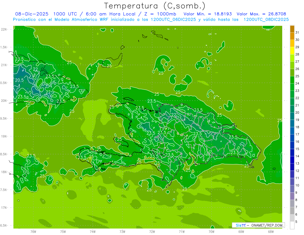
Task: Click the "71W" longitude label
Action: click(182, 231)
